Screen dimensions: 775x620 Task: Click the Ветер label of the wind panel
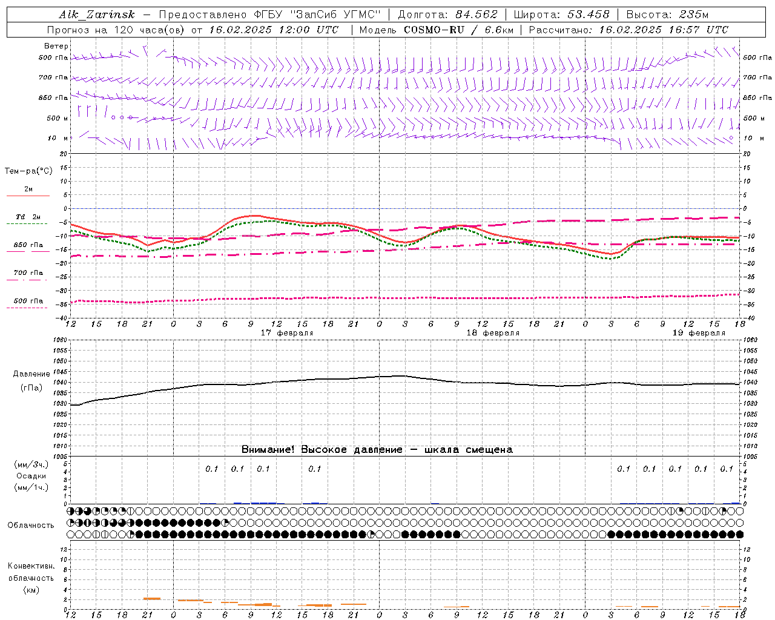click(56, 46)
